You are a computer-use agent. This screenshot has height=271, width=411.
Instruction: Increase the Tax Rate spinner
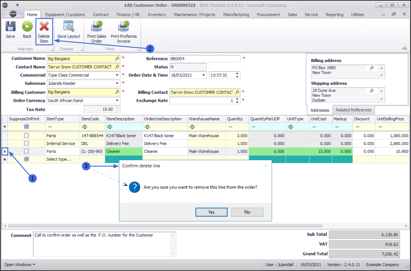click(x=117, y=108)
